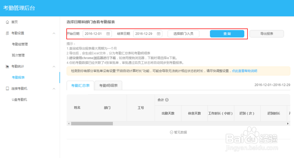294x158 pixels.
Task: Click the 连接考勤机 device icon
Action: [x=7, y=89]
